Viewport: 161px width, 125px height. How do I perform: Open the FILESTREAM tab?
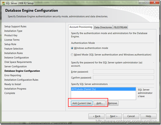point(120,27)
